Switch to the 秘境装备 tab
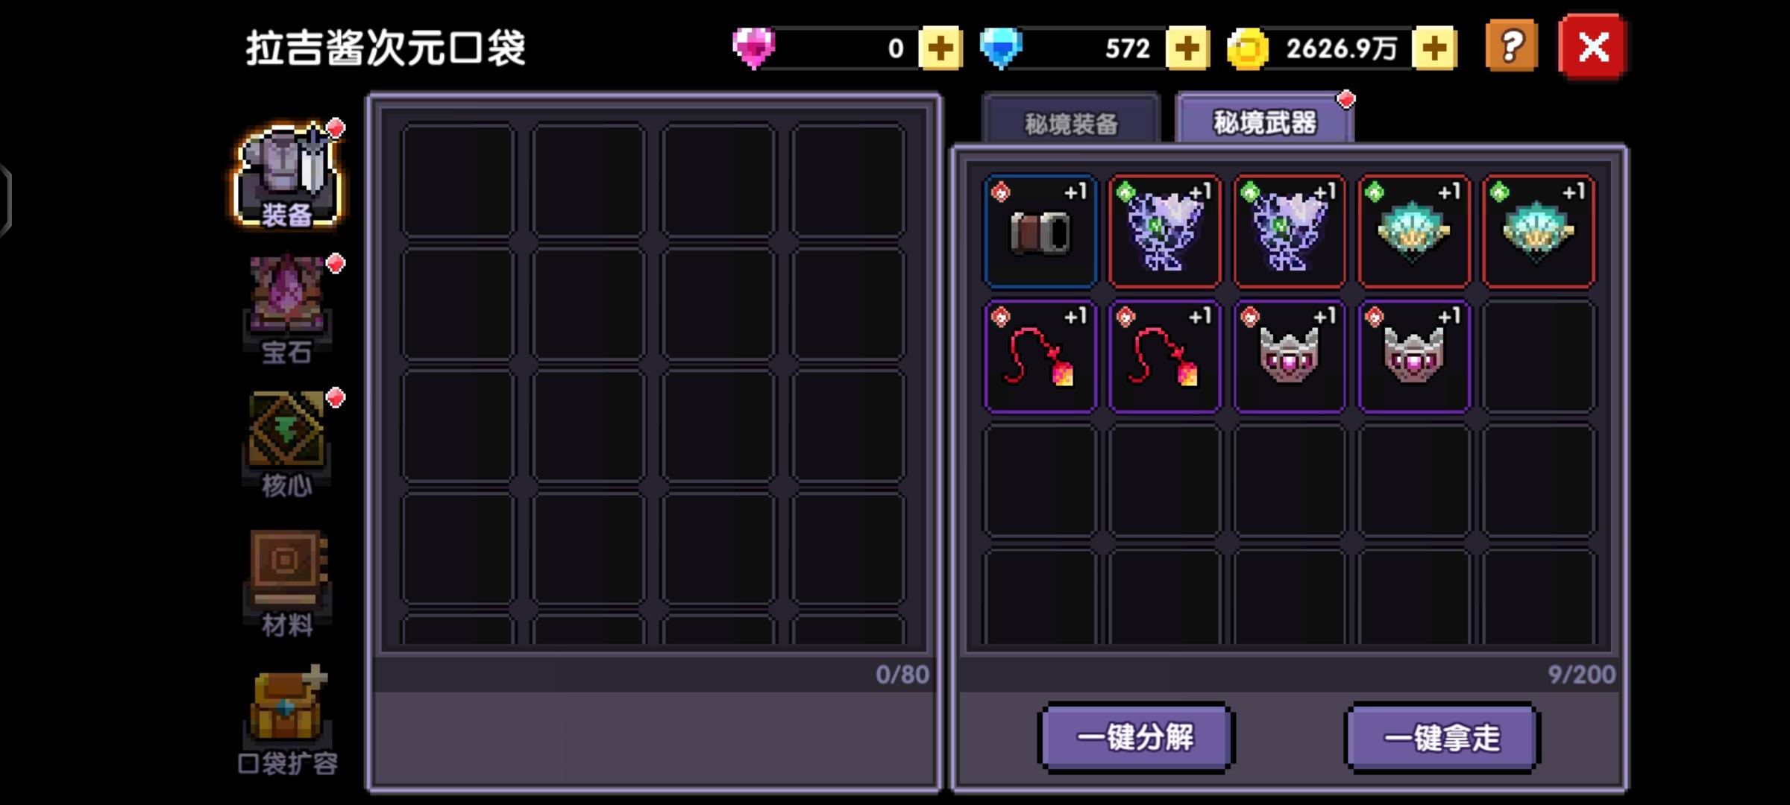The height and width of the screenshot is (805, 1790). 1071,121
